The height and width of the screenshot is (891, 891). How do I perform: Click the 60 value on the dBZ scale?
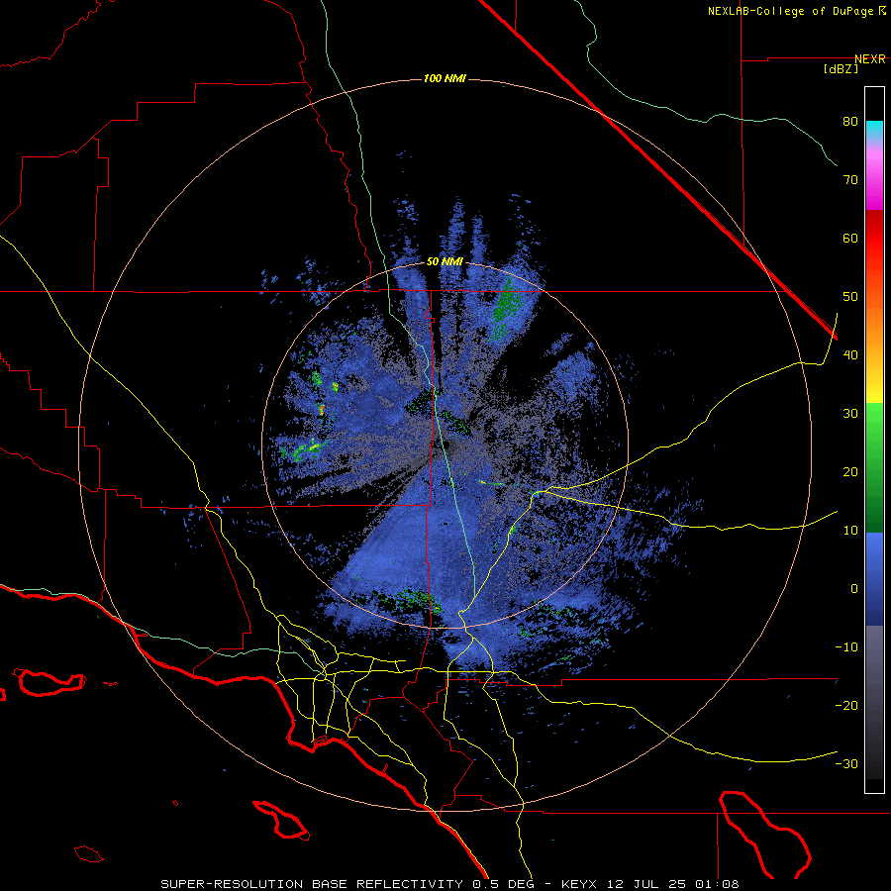click(850, 238)
